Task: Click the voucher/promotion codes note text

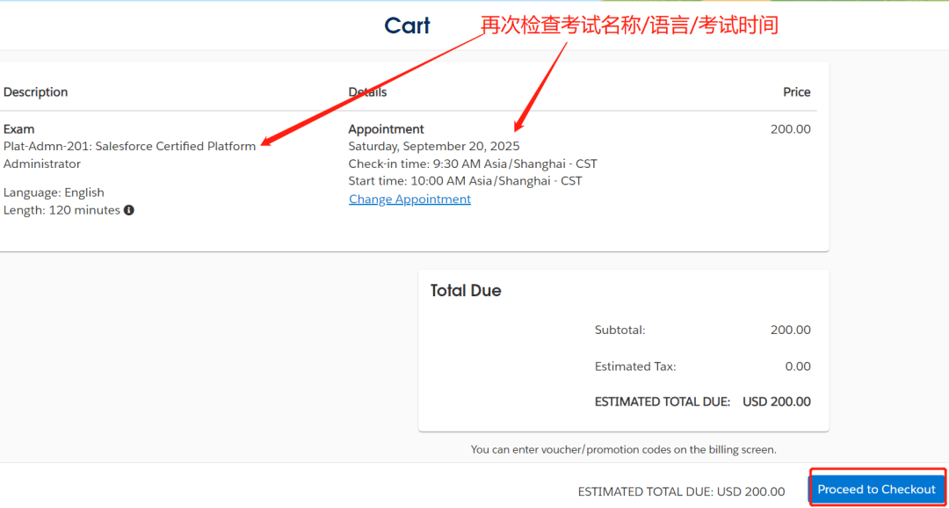Action: (623, 449)
